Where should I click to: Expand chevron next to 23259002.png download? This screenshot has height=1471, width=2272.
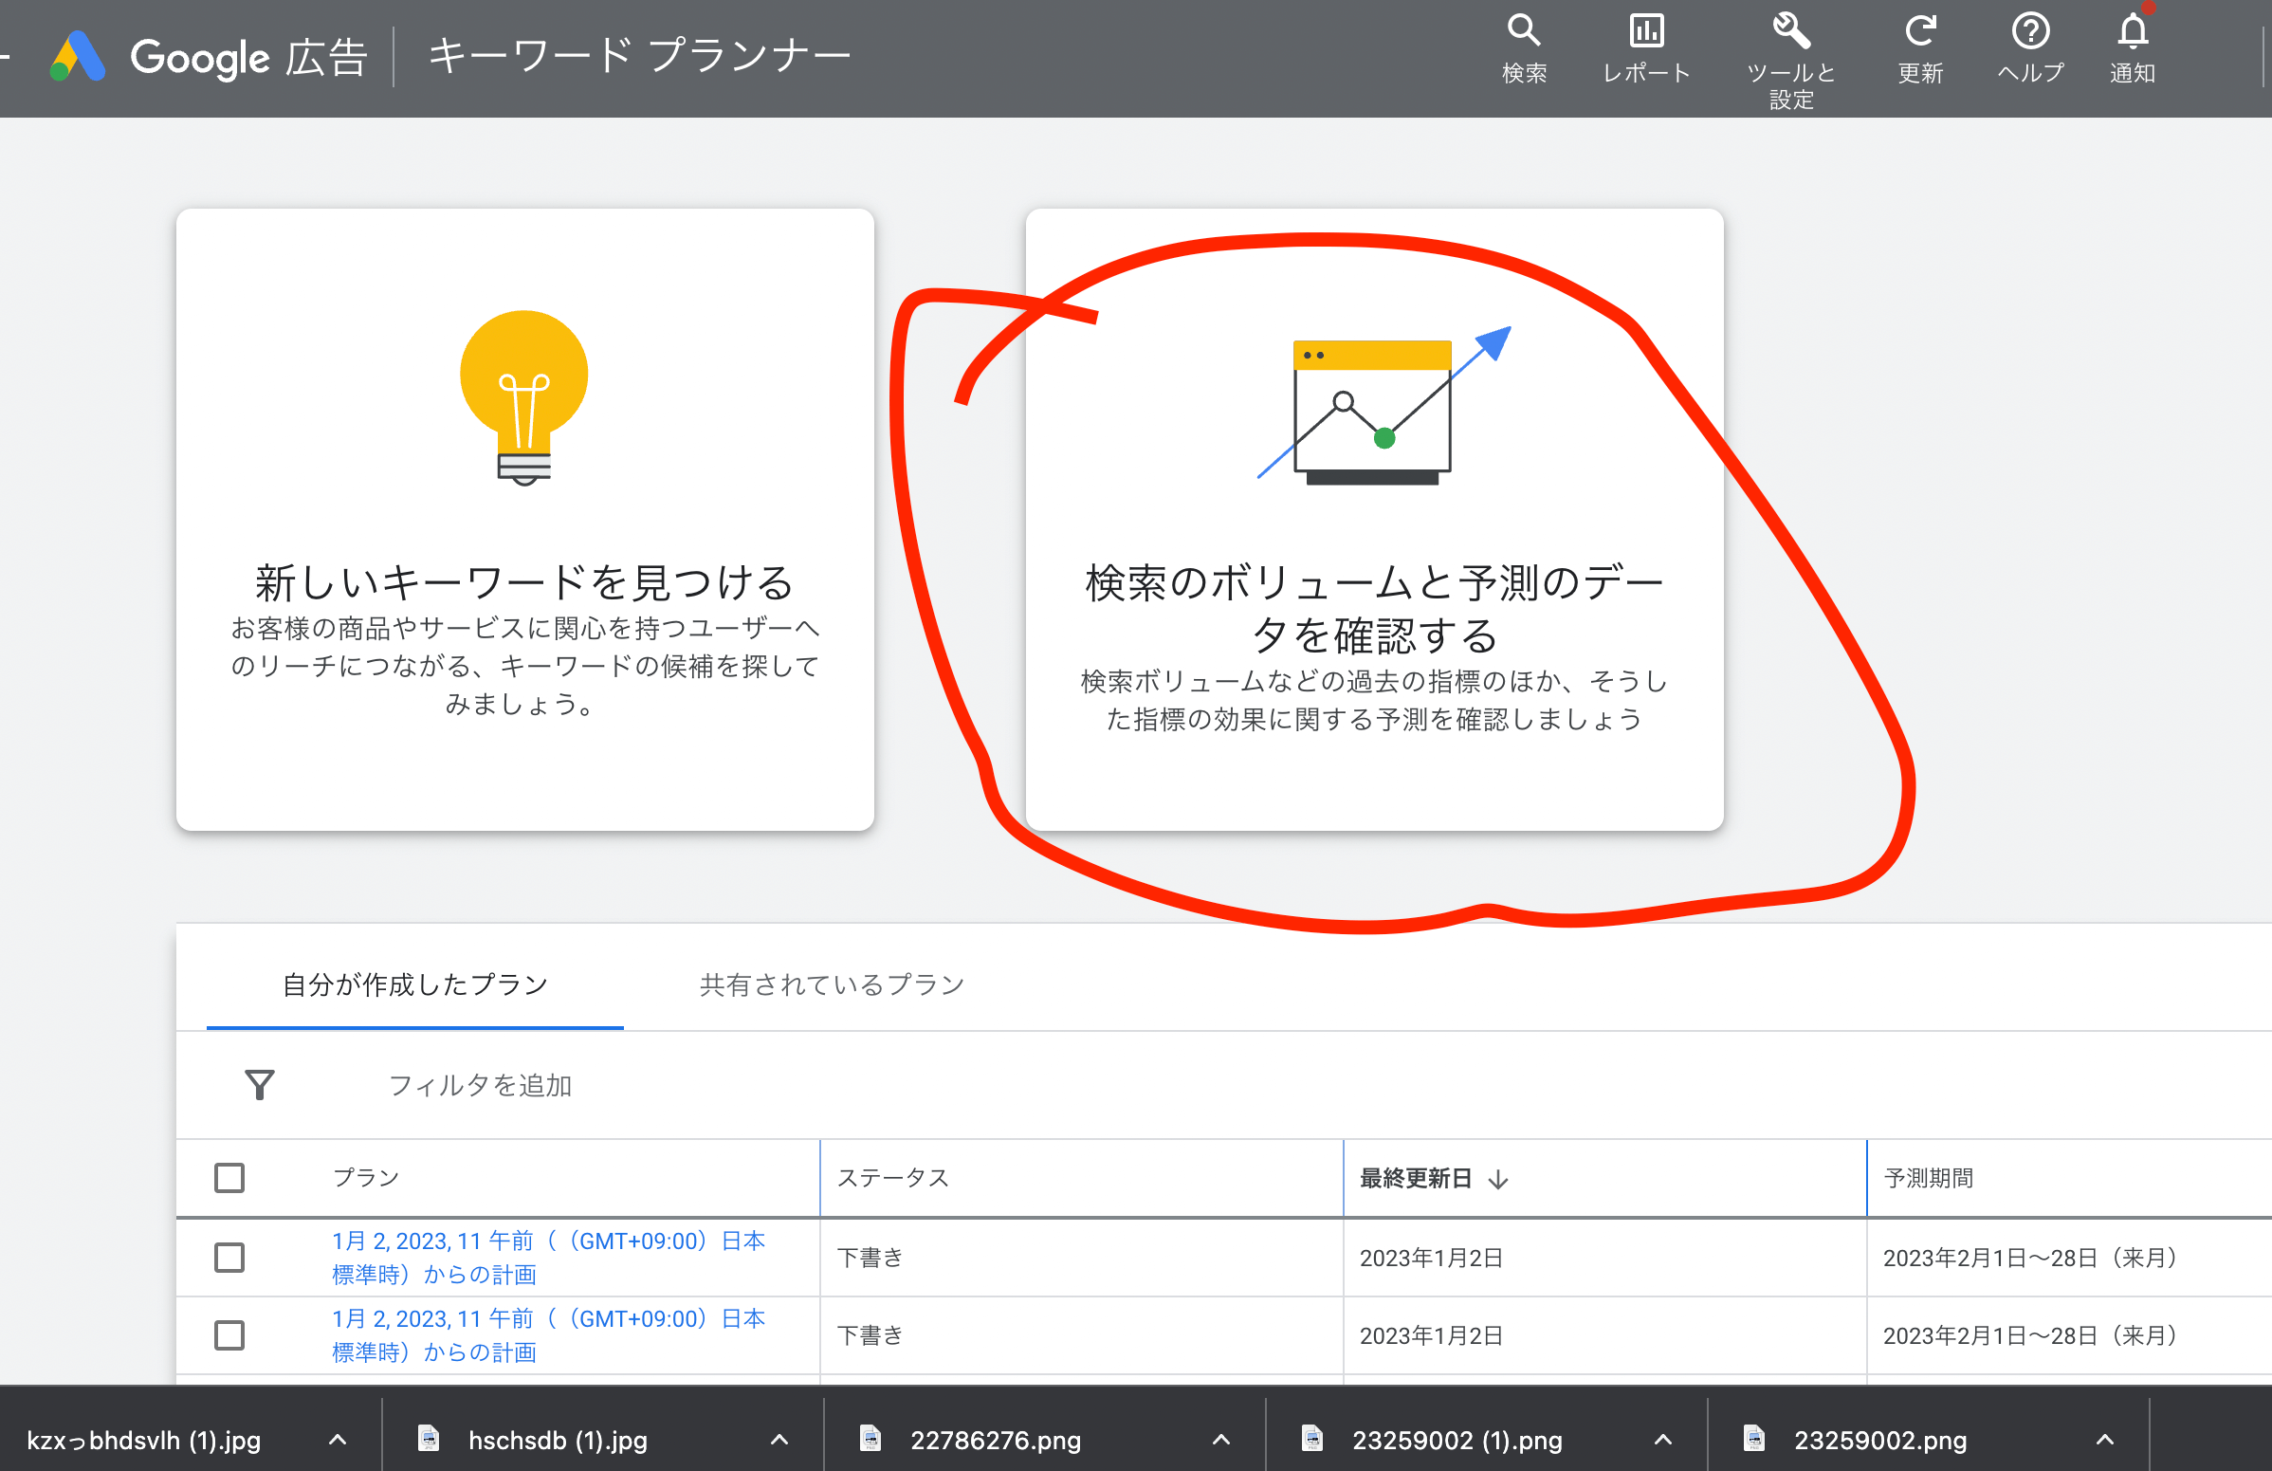tap(2105, 1440)
